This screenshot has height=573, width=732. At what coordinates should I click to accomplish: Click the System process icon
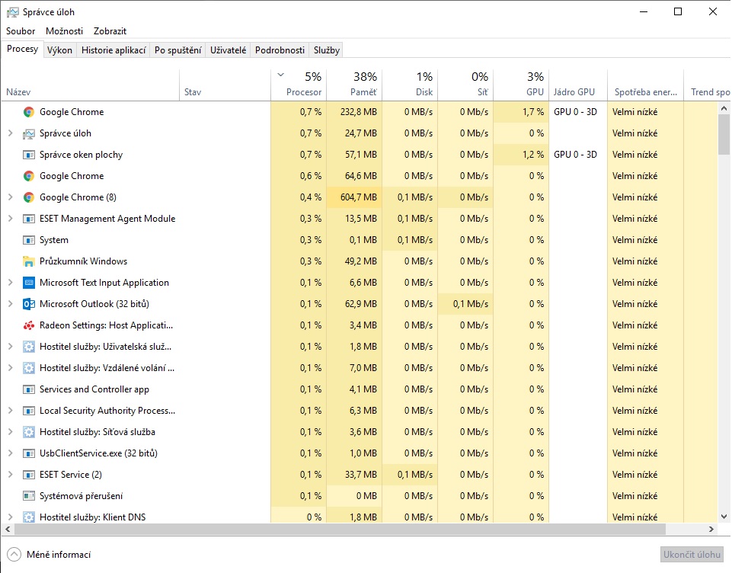pos(29,240)
